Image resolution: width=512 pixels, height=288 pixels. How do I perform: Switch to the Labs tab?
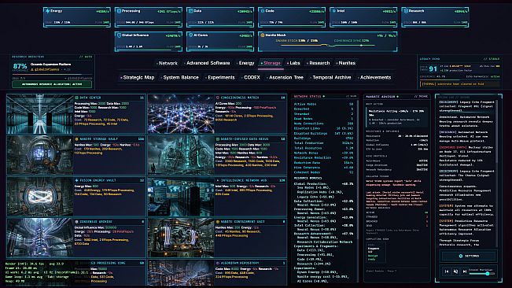(x=293, y=63)
